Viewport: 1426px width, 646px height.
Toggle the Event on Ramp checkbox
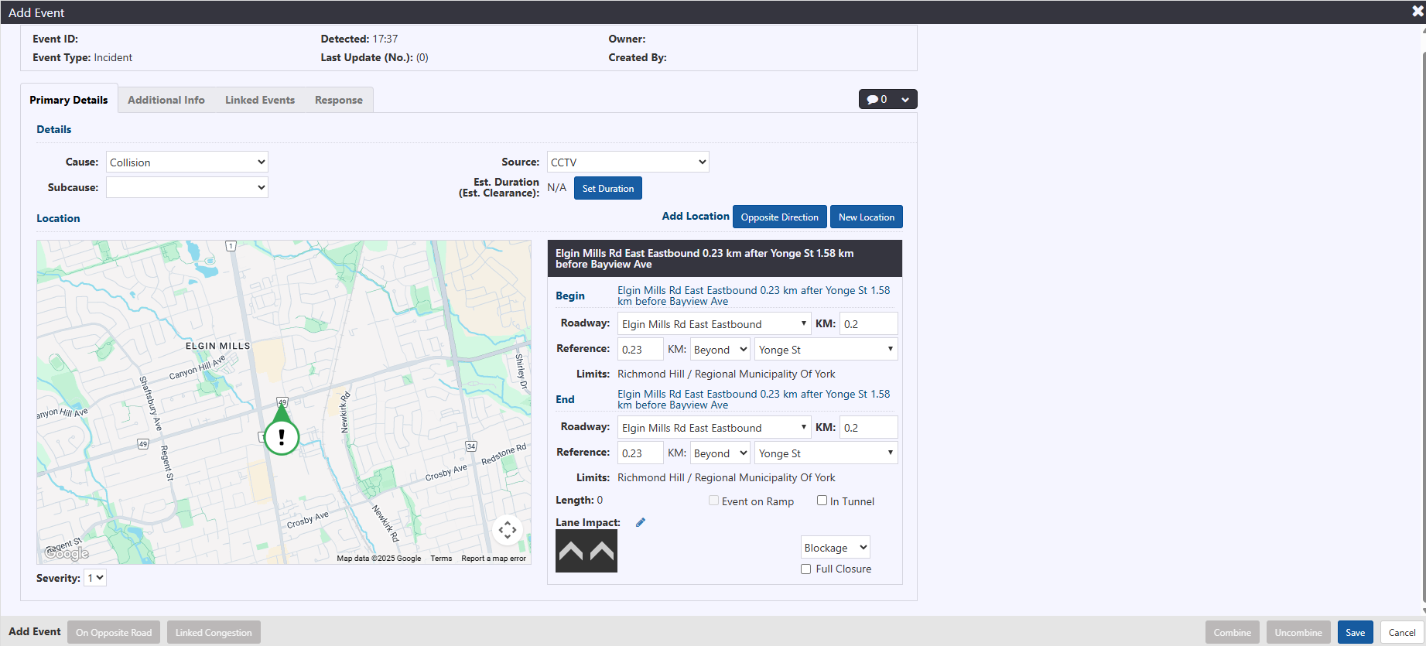coord(713,501)
